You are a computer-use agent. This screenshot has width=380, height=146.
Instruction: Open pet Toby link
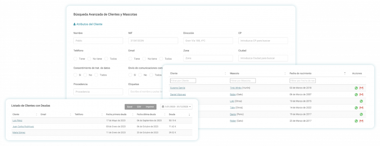pyautogui.click(x=232, y=108)
